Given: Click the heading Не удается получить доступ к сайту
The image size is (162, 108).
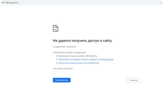Looking at the screenshot, I should (x=82, y=40).
